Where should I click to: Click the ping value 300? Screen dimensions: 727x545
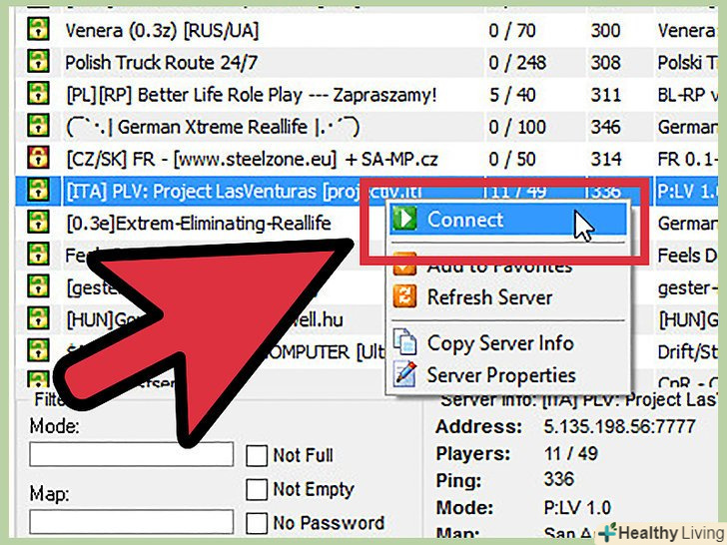[605, 31]
